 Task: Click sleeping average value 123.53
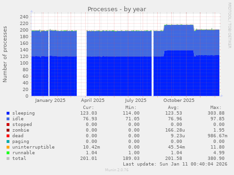[173, 113]
